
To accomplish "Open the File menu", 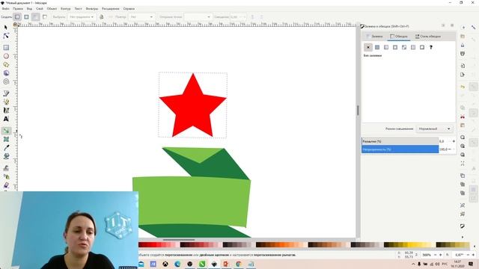I will point(5,9).
